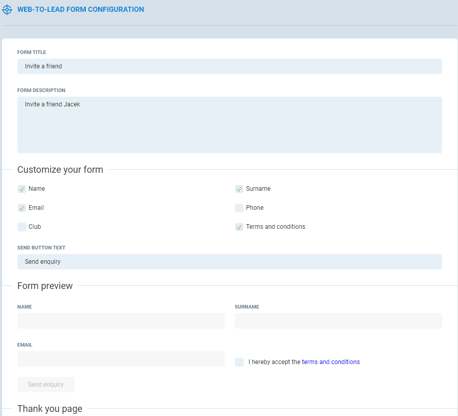Check the 'I hereby accept' checkbox in preview
This screenshot has width=458, height=416.
[239, 362]
